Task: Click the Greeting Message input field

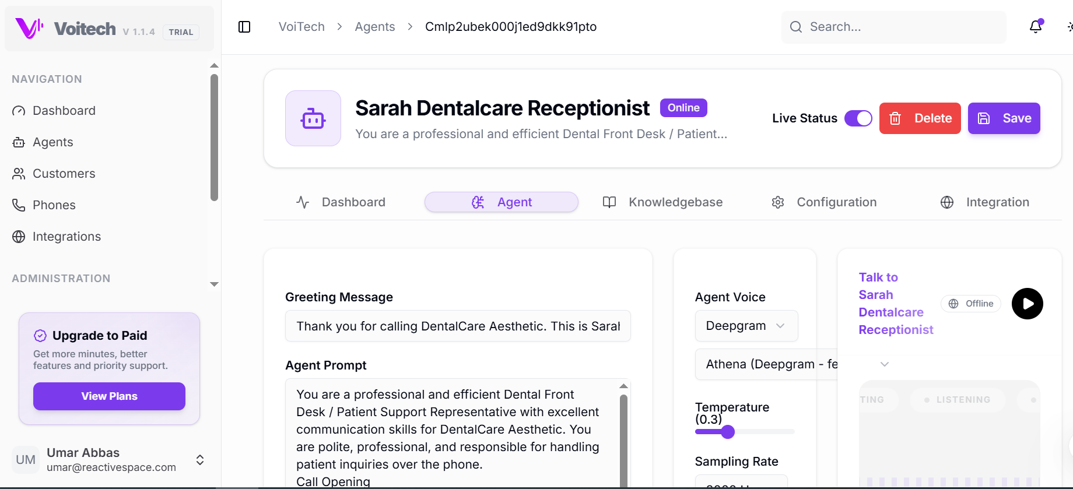Action: [x=458, y=326]
